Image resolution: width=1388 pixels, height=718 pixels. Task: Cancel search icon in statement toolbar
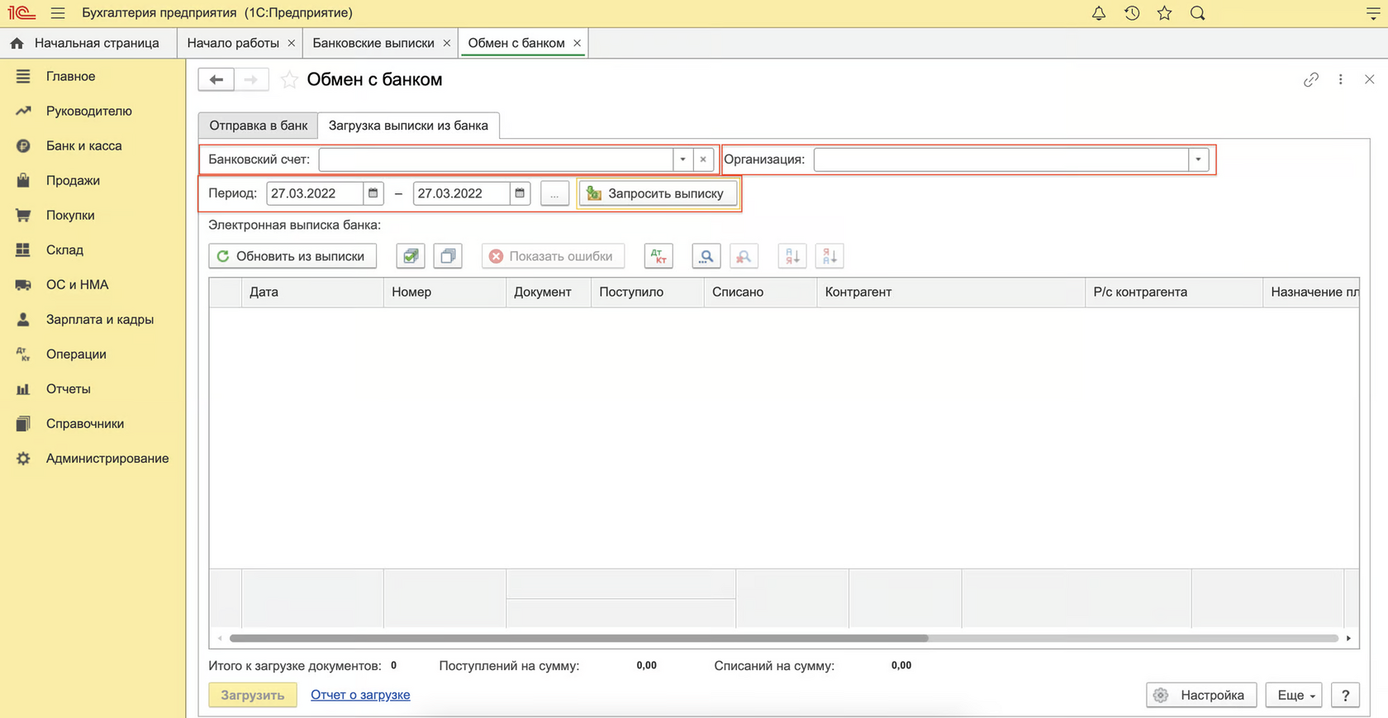[744, 256]
